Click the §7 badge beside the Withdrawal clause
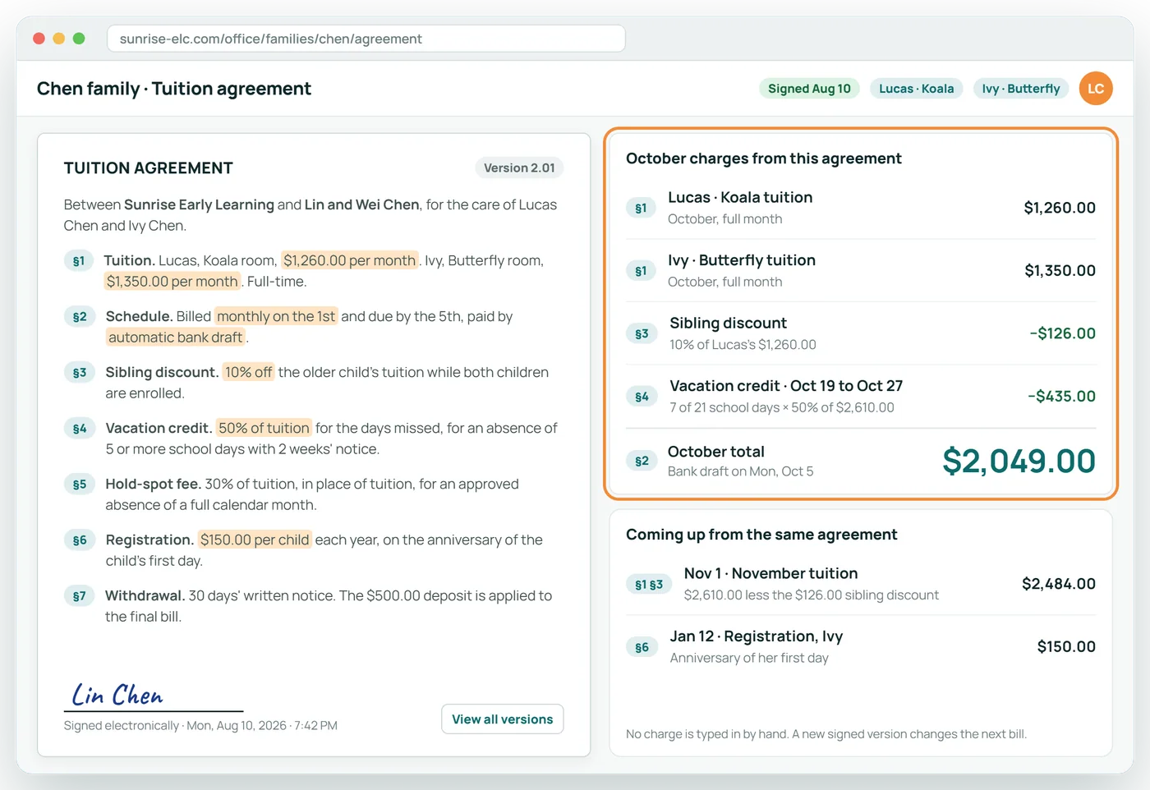 point(80,596)
